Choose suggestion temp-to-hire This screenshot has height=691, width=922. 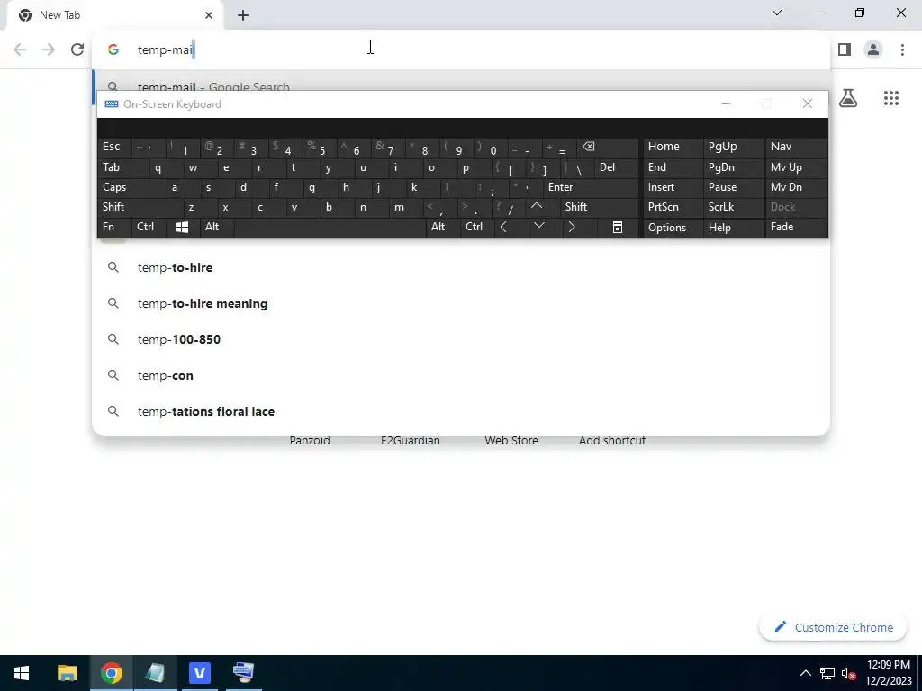point(461,267)
